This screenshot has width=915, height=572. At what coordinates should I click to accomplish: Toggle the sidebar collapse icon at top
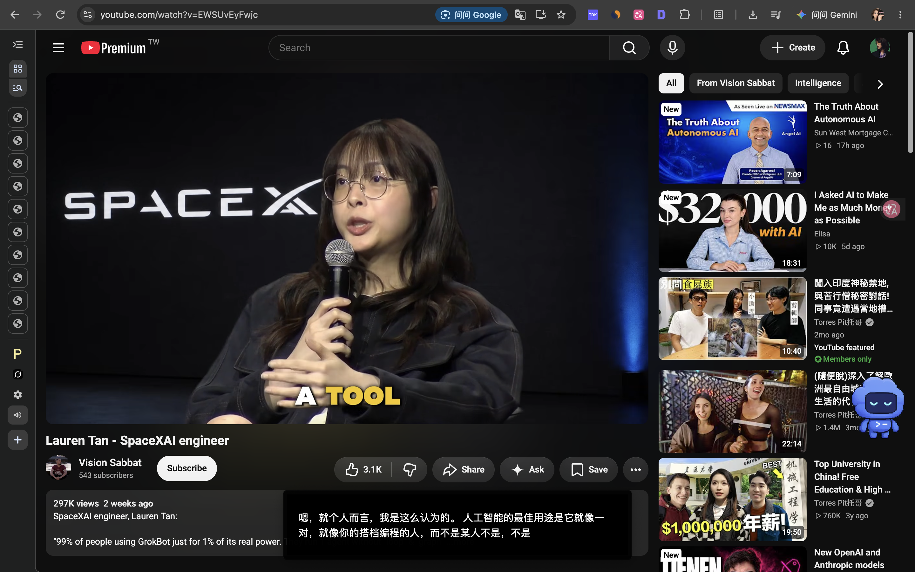point(18,44)
